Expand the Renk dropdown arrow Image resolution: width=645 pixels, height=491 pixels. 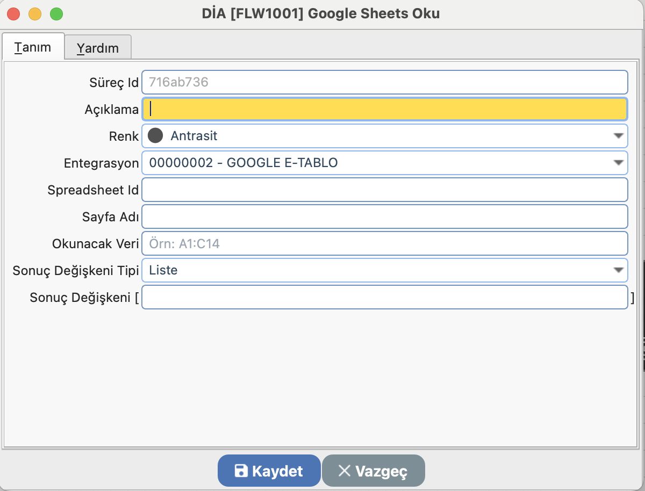(619, 136)
